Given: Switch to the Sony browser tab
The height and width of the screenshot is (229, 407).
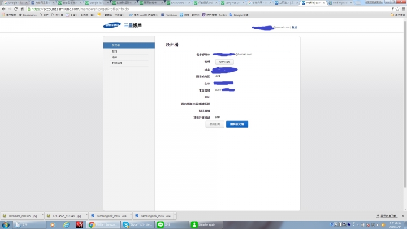Looking at the screenshot, I should 233,3.
